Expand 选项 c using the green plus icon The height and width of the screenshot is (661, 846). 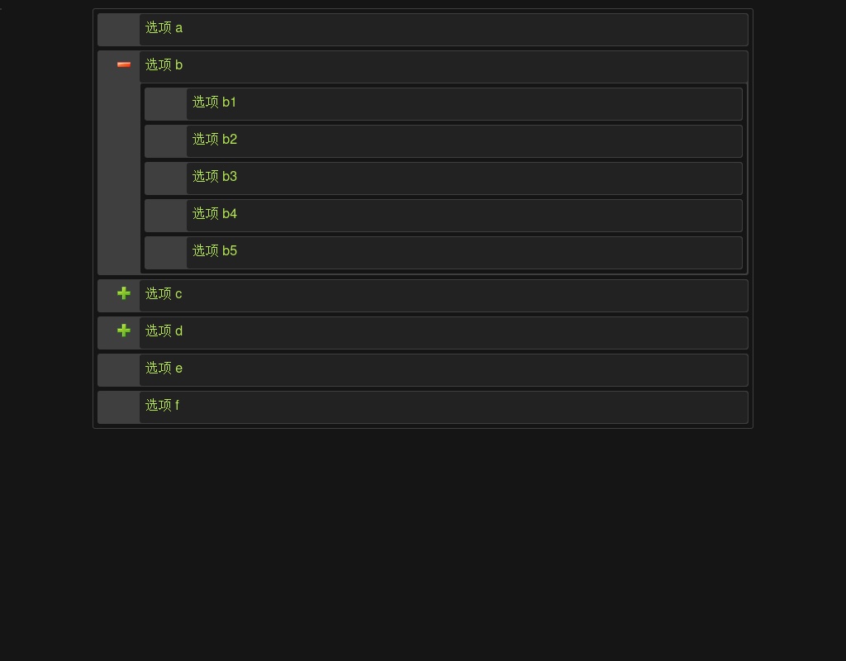click(124, 293)
